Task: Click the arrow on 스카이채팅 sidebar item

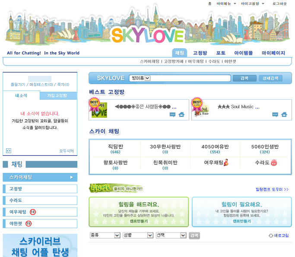Action: tap(71, 177)
